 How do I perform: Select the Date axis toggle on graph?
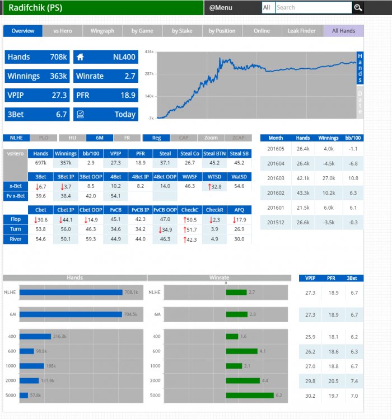pos(360,102)
